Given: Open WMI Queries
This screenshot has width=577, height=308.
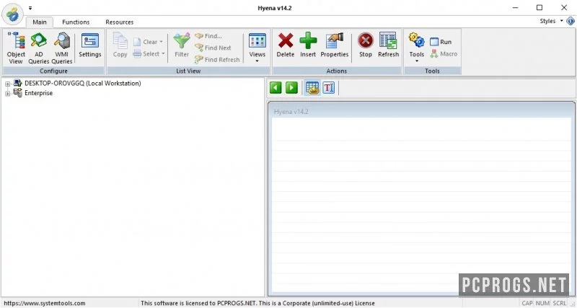Looking at the screenshot, I should click(x=62, y=48).
